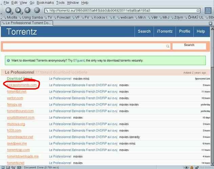Stop loading with the Stop button
The width and height of the screenshot is (214, 169).
coord(37,10)
